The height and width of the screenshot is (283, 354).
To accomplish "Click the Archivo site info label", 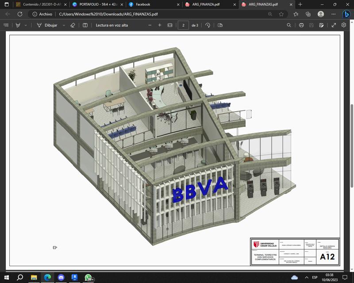I will [x=42, y=14].
